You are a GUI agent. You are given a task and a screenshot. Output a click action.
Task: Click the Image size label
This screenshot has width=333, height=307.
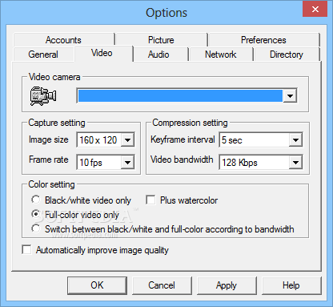[49, 139]
